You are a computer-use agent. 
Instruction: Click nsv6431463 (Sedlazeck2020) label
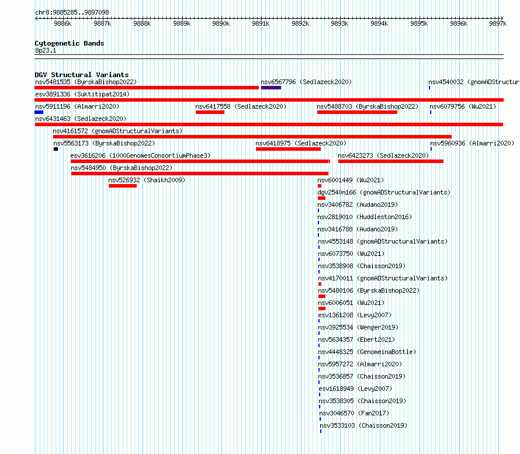81,119
